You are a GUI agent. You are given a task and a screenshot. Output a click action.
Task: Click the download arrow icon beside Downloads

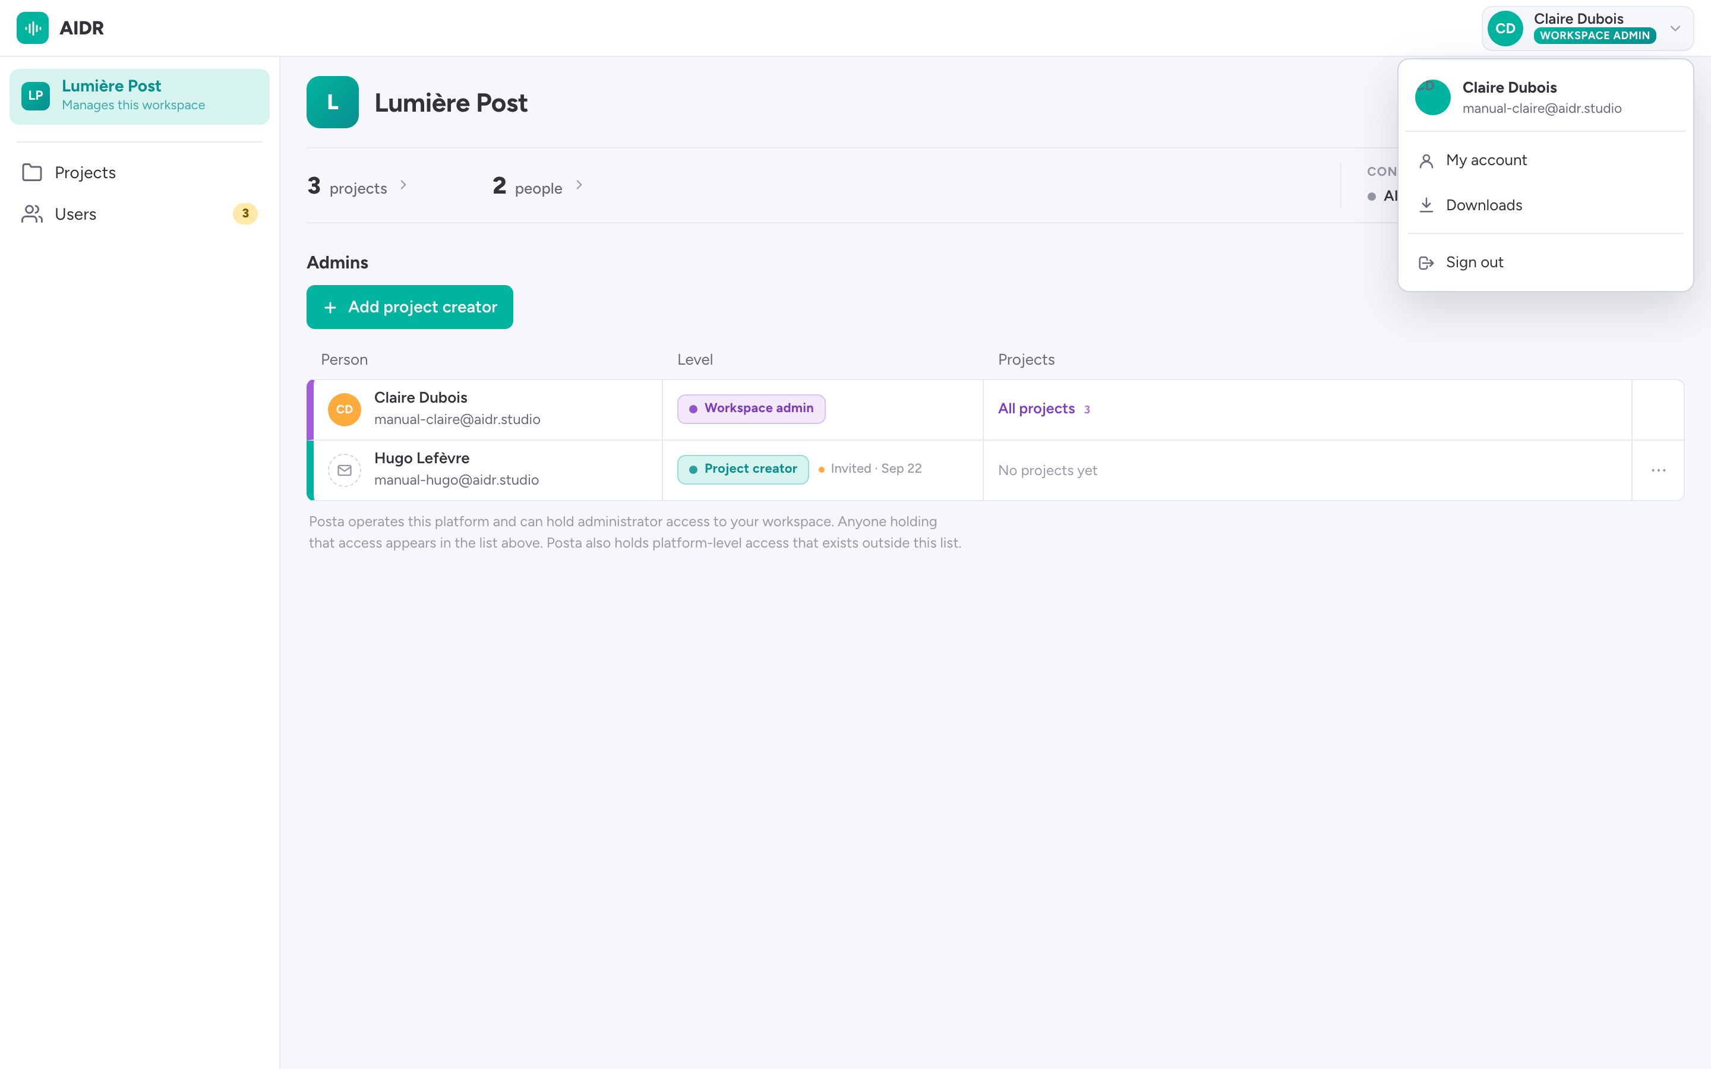[x=1426, y=205]
